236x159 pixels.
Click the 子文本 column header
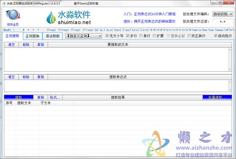pos(56,103)
